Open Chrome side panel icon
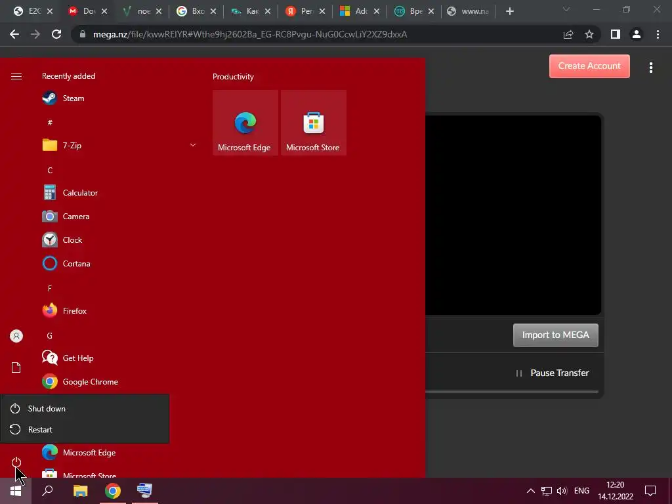This screenshot has width=672, height=504. click(x=616, y=34)
